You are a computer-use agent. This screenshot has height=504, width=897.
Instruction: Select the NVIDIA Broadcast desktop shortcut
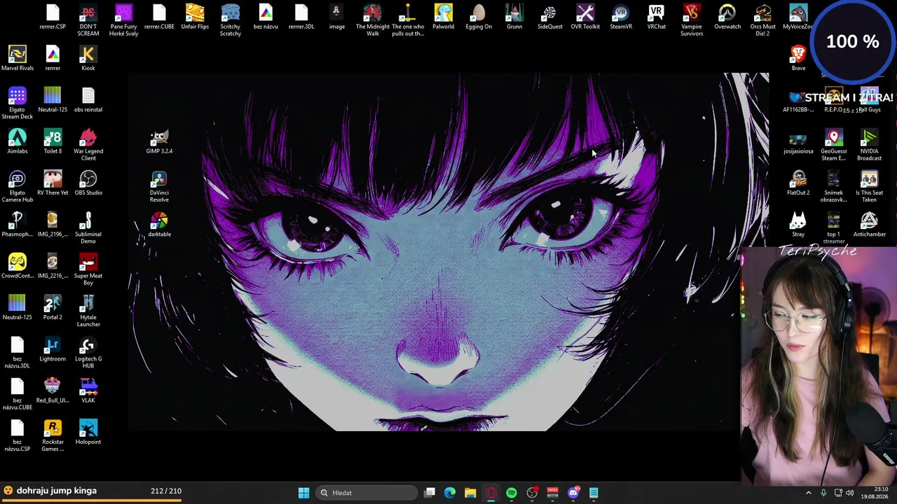coord(869,145)
